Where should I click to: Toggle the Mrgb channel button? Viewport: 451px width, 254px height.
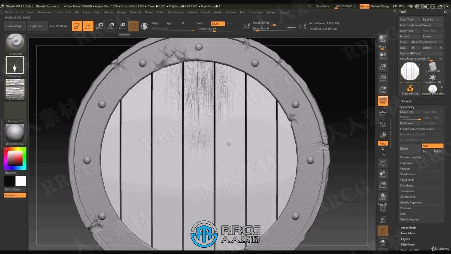pyautogui.click(x=155, y=23)
